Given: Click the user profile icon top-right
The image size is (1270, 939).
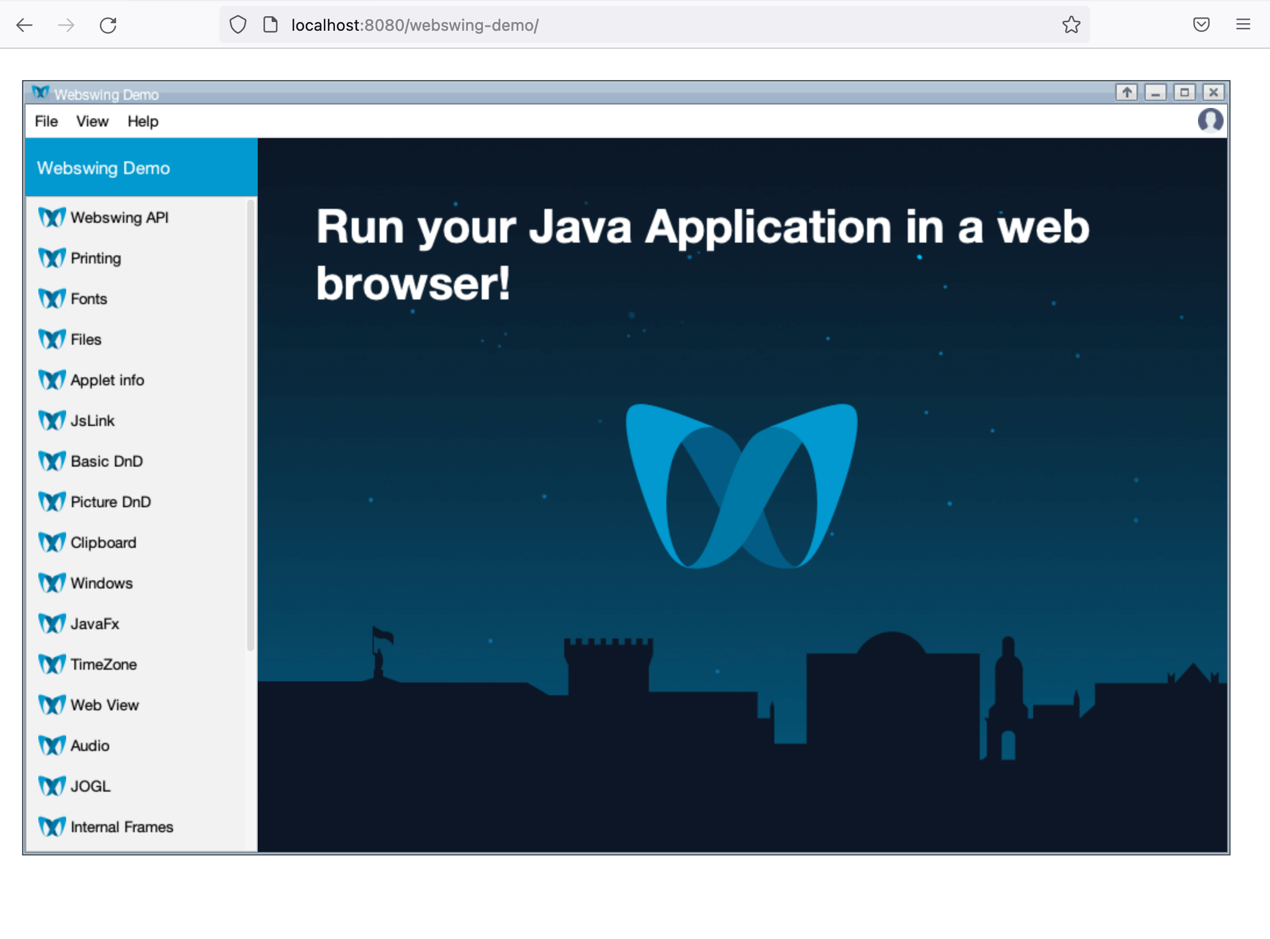Looking at the screenshot, I should click(x=1211, y=120).
